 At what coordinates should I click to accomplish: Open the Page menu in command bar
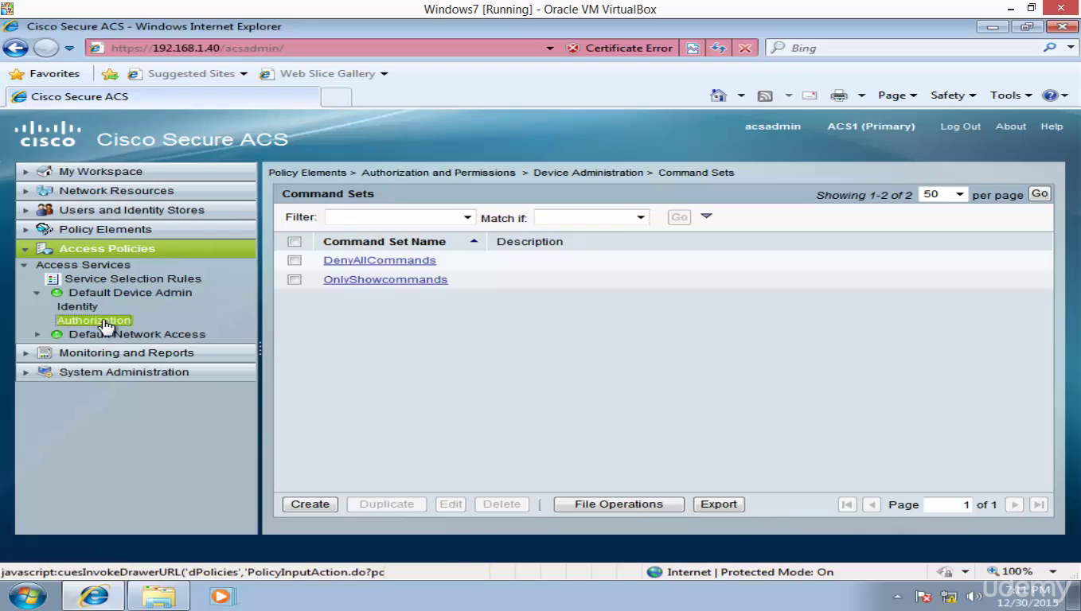pyautogui.click(x=897, y=95)
